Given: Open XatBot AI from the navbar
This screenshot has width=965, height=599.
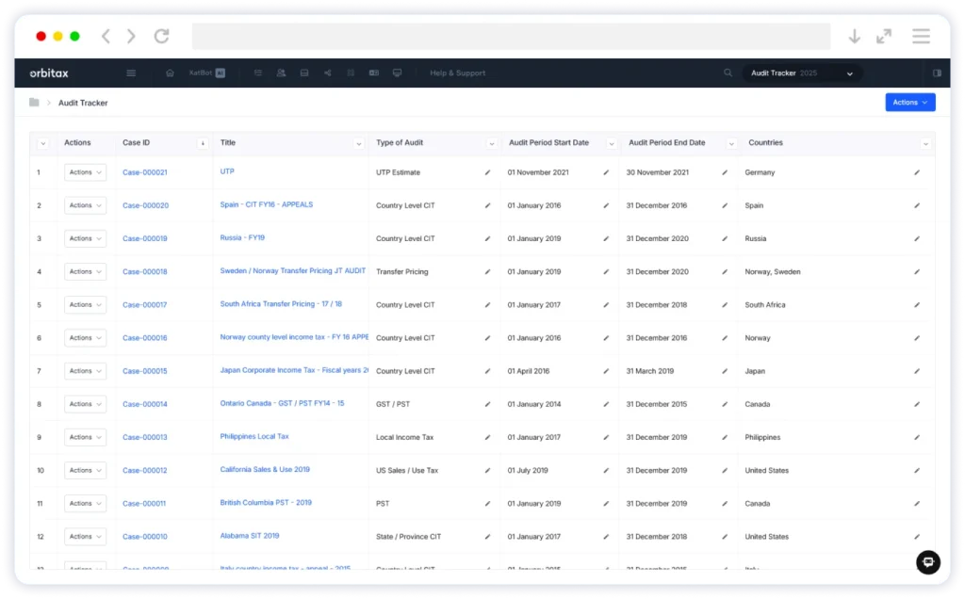Looking at the screenshot, I should (x=206, y=73).
